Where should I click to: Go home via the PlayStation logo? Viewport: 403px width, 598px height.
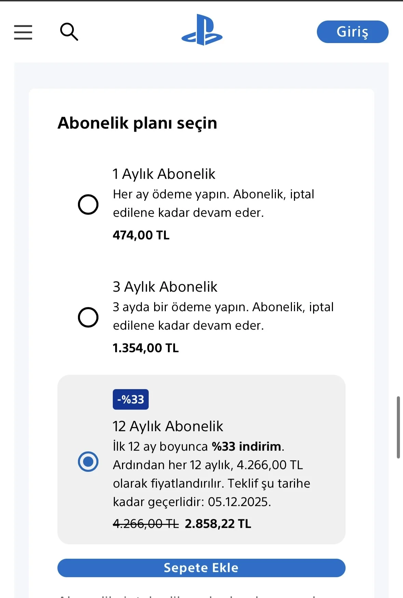(202, 30)
